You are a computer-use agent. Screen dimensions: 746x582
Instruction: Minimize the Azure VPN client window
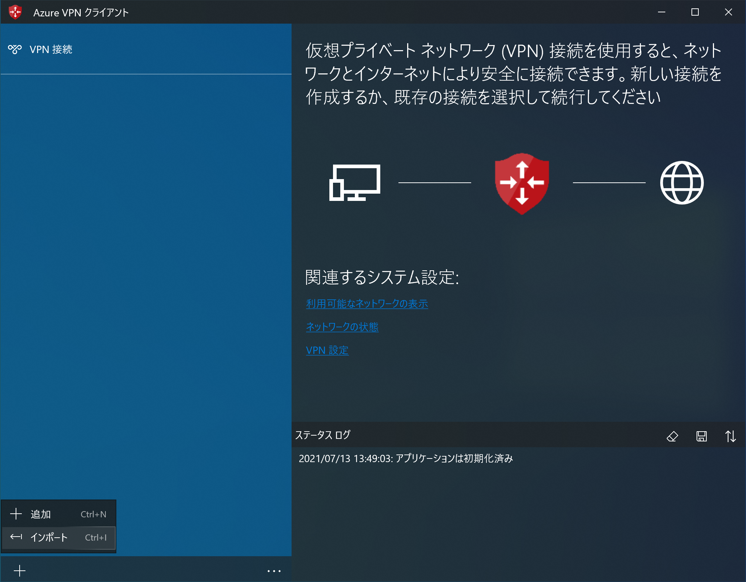point(661,12)
